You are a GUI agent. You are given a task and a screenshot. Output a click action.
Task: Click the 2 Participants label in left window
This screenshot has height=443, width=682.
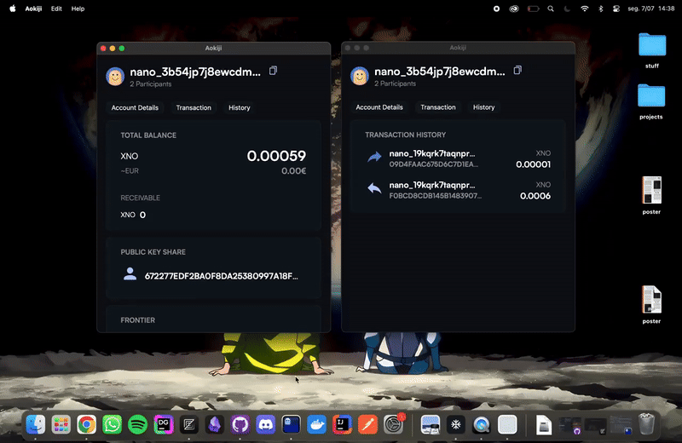click(x=151, y=83)
